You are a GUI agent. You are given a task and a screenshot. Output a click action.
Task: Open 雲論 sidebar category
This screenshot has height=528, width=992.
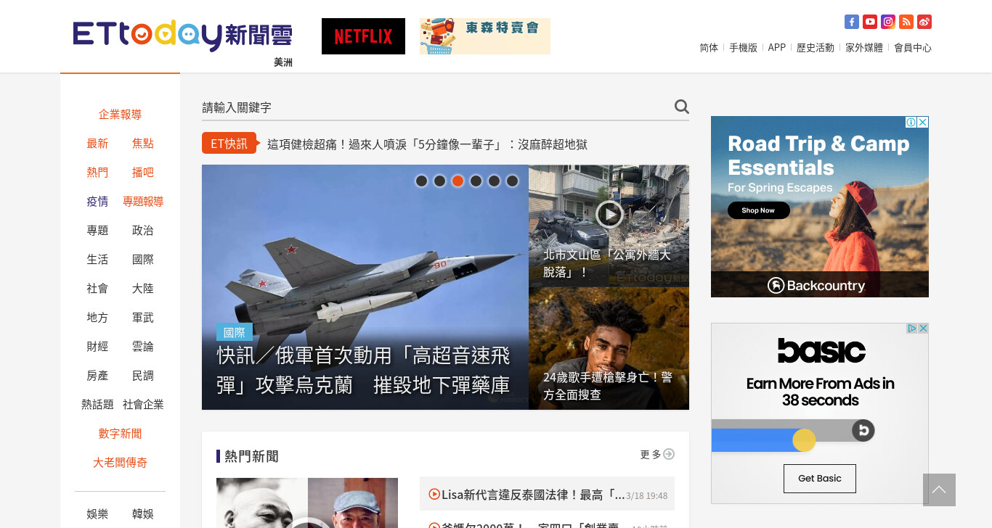point(143,347)
